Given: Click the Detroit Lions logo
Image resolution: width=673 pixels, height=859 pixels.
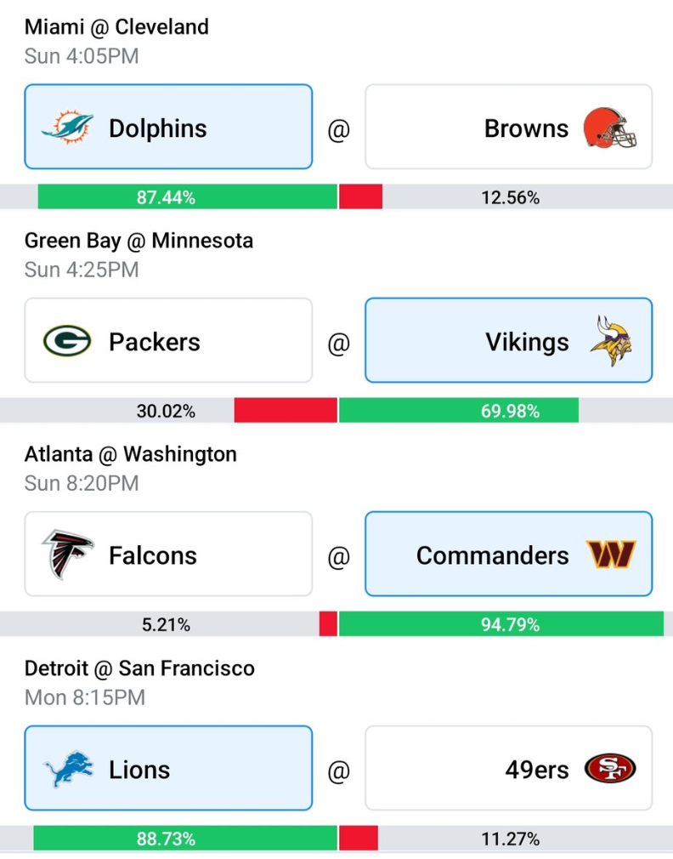Looking at the screenshot, I should click(68, 768).
